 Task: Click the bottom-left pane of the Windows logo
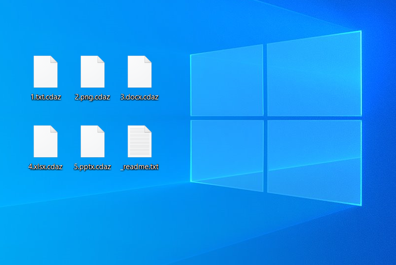pyautogui.click(x=228, y=153)
